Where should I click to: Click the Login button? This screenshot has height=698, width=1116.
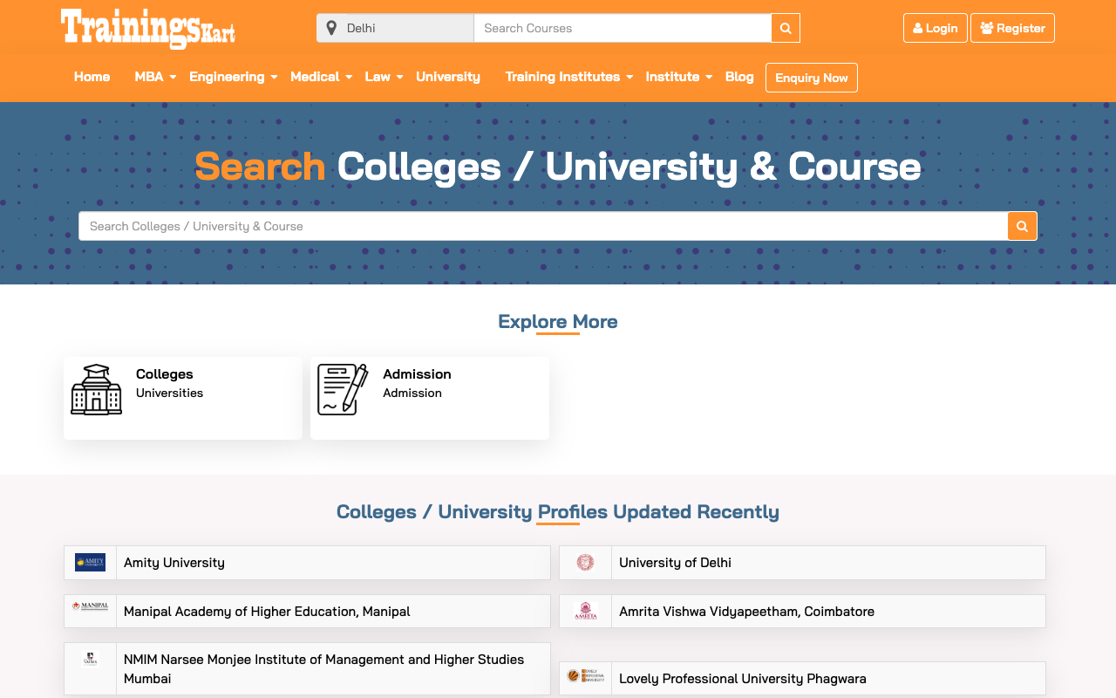coord(936,28)
